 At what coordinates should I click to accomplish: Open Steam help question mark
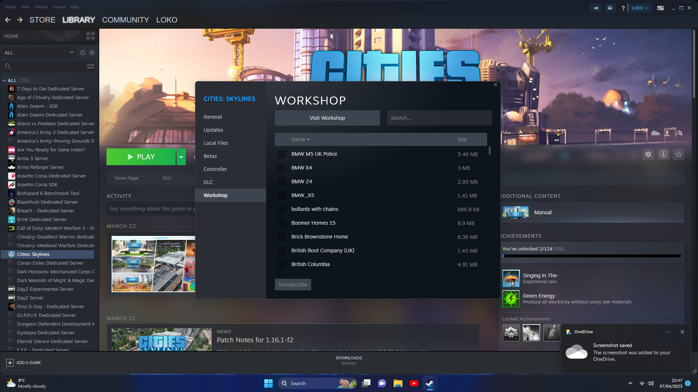point(623,8)
